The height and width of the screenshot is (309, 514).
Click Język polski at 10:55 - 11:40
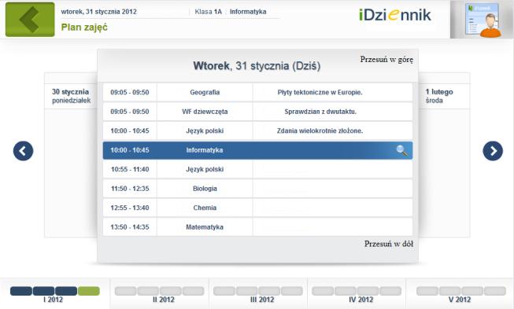tap(205, 169)
